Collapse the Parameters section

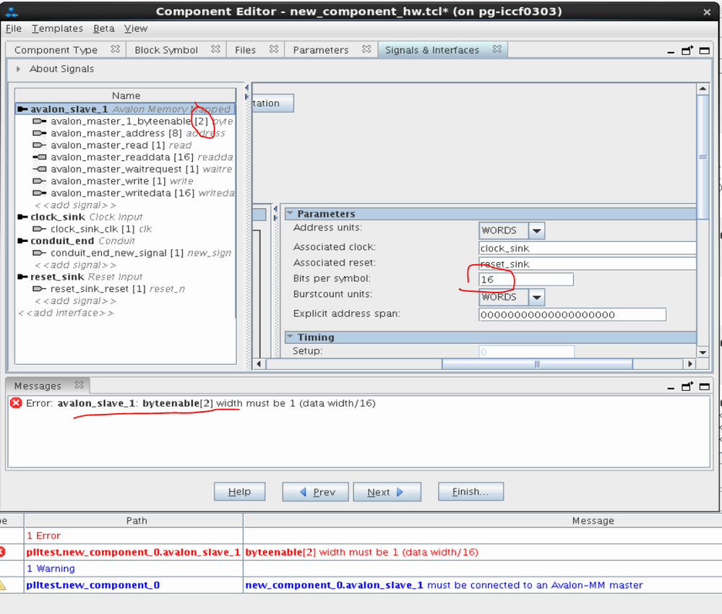coord(290,214)
